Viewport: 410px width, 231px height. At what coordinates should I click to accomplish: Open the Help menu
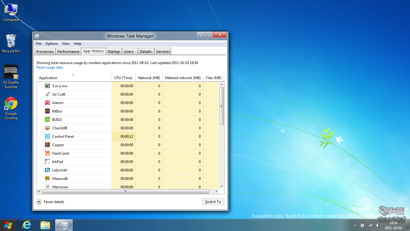tap(77, 44)
